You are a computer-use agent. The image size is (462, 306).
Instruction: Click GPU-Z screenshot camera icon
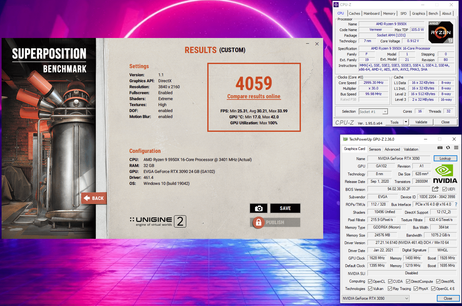[x=440, y=148]
